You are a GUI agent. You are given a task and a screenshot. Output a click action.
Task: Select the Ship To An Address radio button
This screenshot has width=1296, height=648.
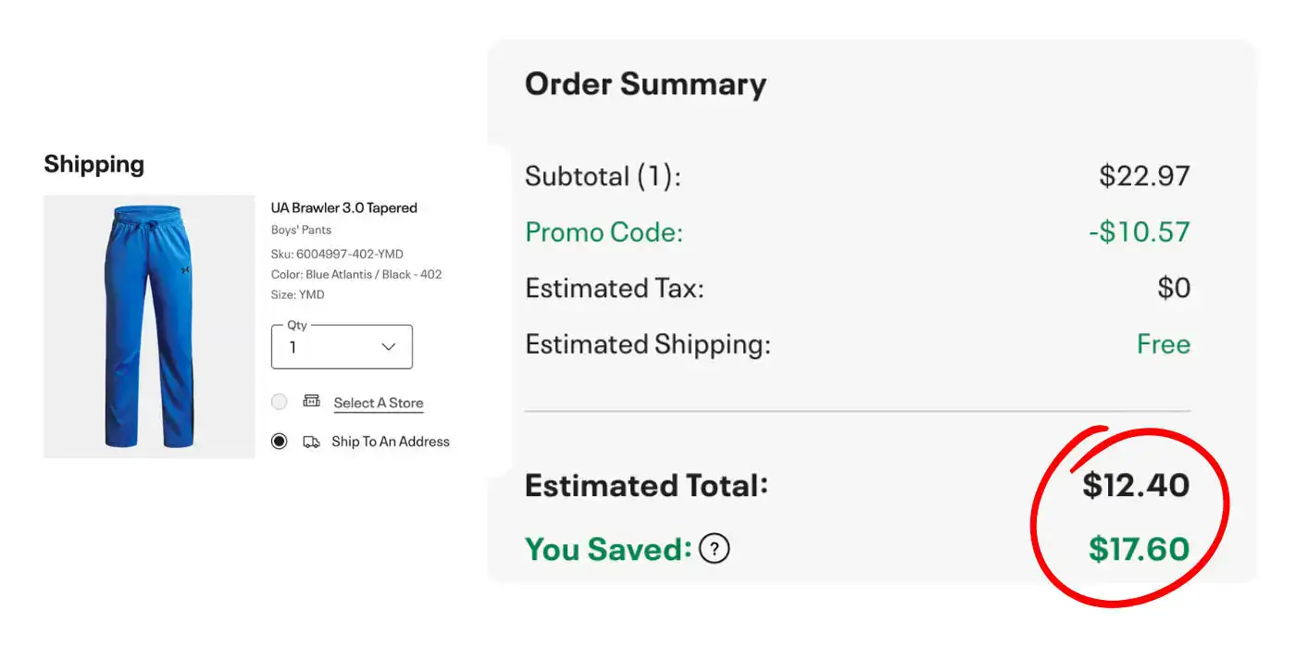[280, 442]
